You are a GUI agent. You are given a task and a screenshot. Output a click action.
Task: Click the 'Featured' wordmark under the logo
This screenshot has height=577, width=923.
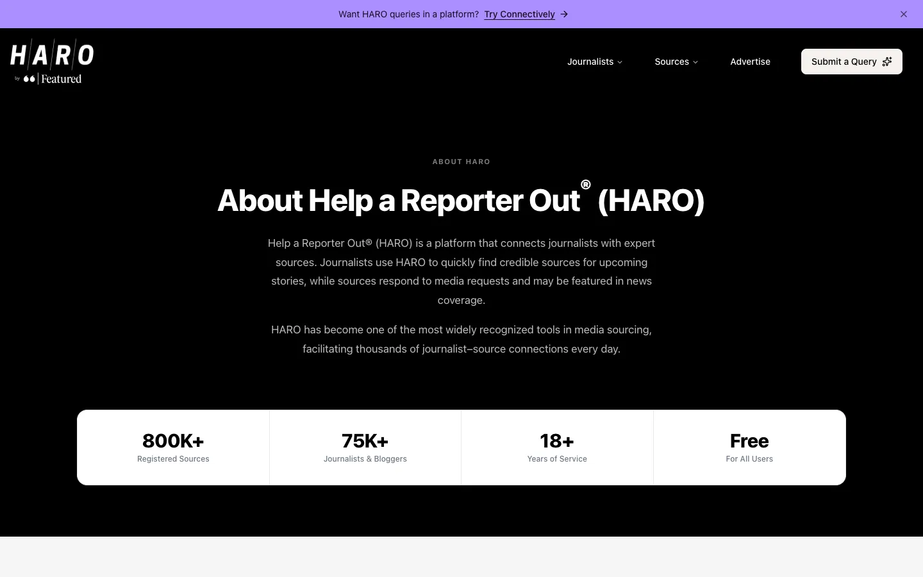tap(62, 79)
